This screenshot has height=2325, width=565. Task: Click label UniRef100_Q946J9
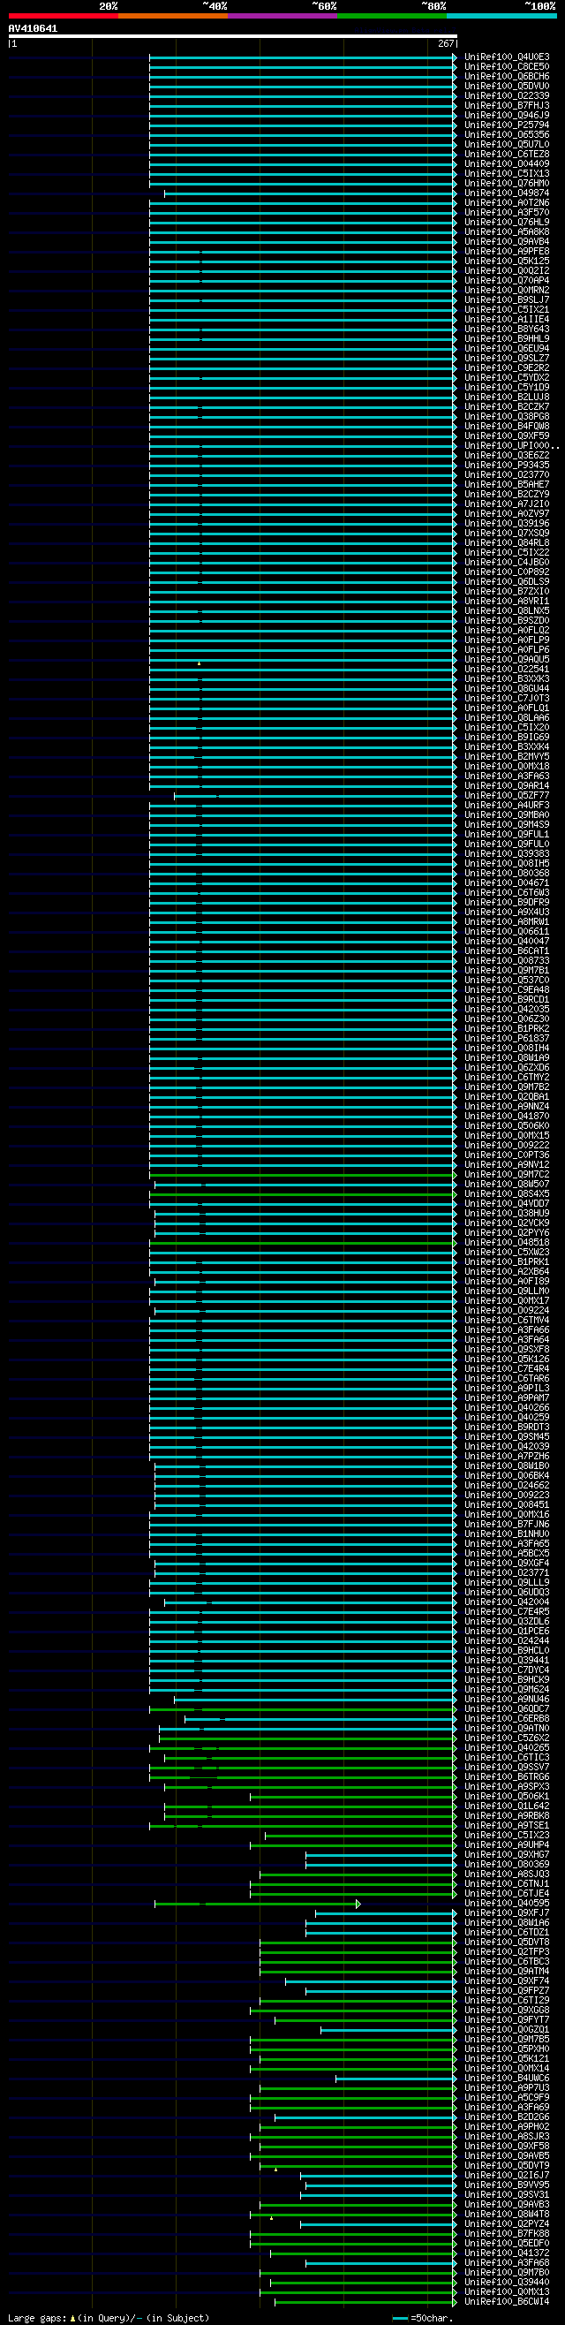507,116
